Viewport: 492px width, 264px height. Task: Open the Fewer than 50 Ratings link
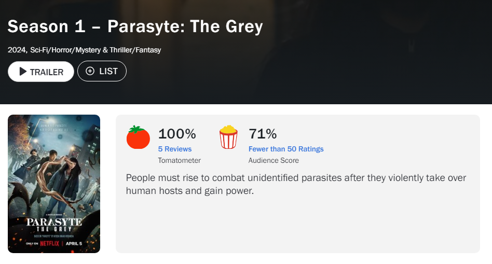(286, 149)
